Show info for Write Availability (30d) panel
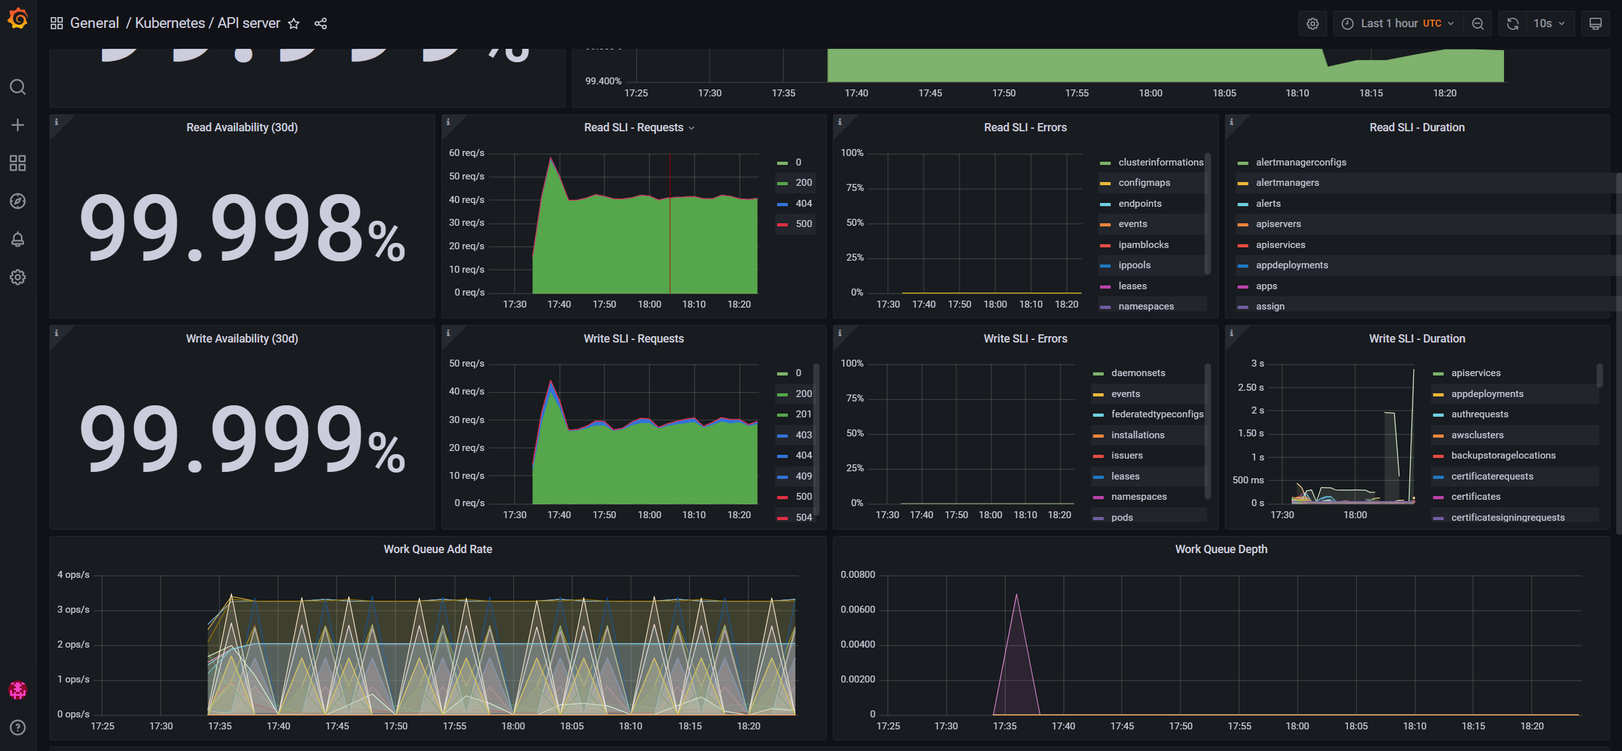 coord(56,333)
